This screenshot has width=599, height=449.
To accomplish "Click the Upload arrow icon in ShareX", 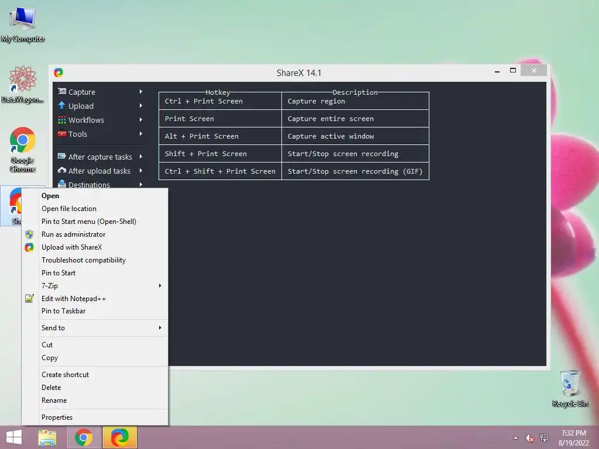I will [62, 105].
